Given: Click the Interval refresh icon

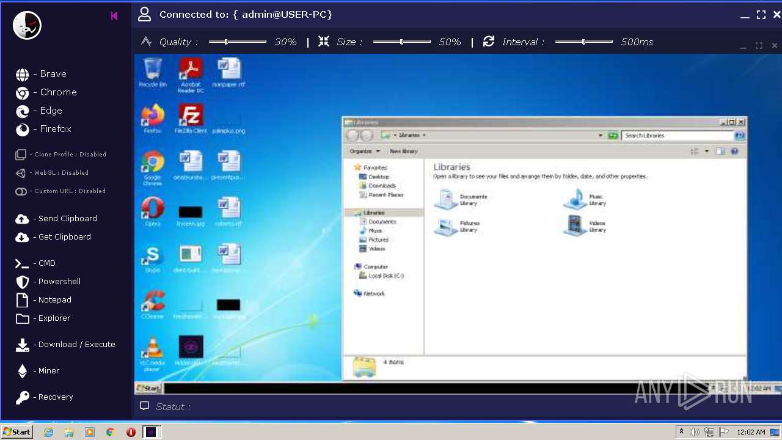Looking at the screenshot, I should tap(488, 41).
